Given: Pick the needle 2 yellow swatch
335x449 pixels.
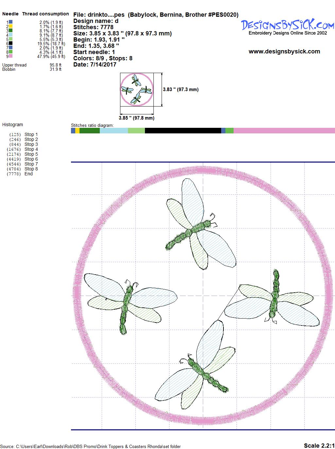Looking at the screenshot, I should 11,26.
